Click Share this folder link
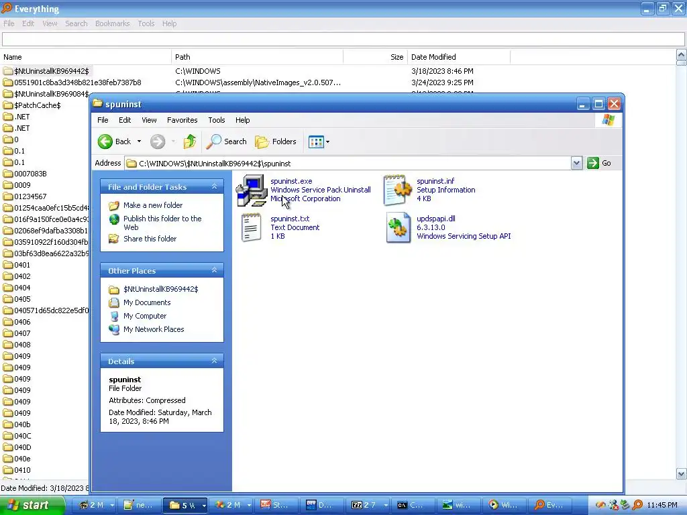The height and width of the screenshot is (515, 687). coord(150,239)
